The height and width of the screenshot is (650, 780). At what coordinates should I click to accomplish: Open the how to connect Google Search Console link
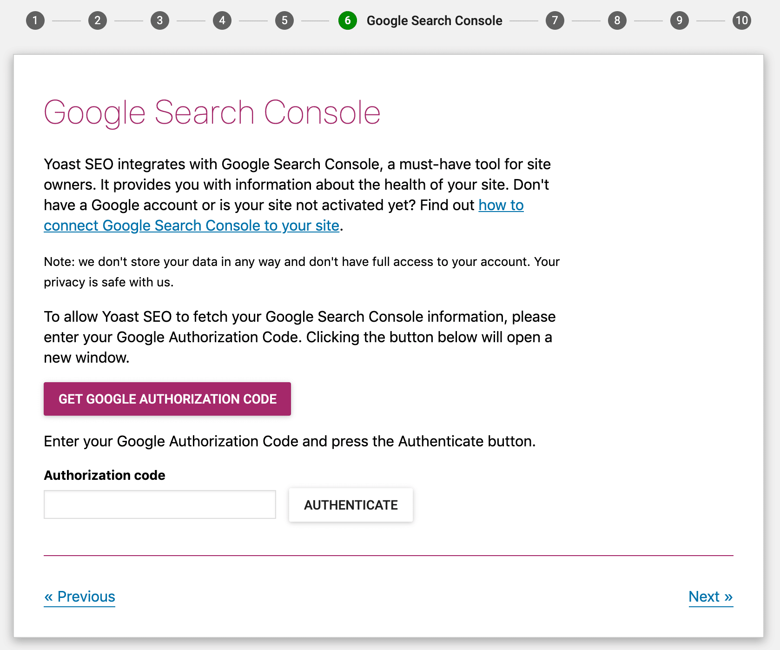(x=192, y=226)
